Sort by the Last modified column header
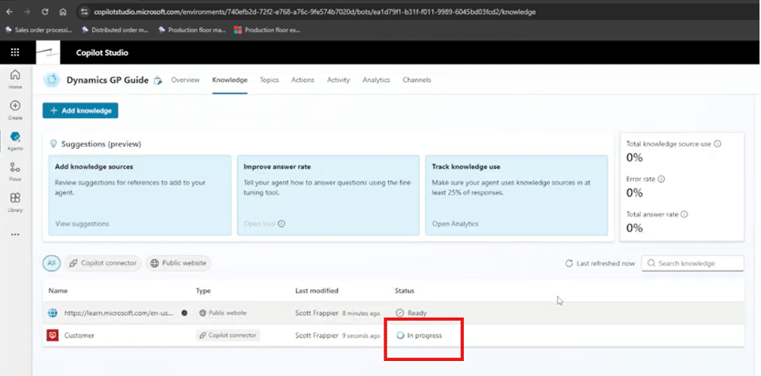Image resolution: width=761 pixels, height=376 pixels. (317, 291)
